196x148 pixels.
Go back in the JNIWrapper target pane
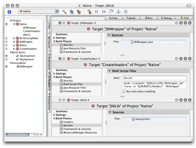pyautogui.click(x=60, y=23)
